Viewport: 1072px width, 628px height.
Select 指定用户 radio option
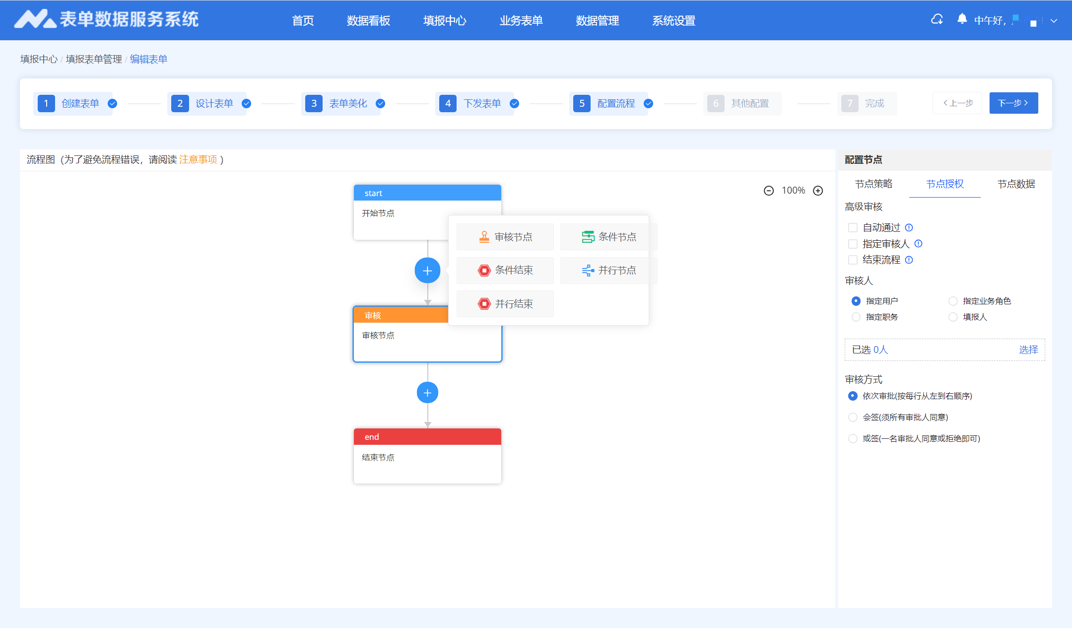pos(856,301)
